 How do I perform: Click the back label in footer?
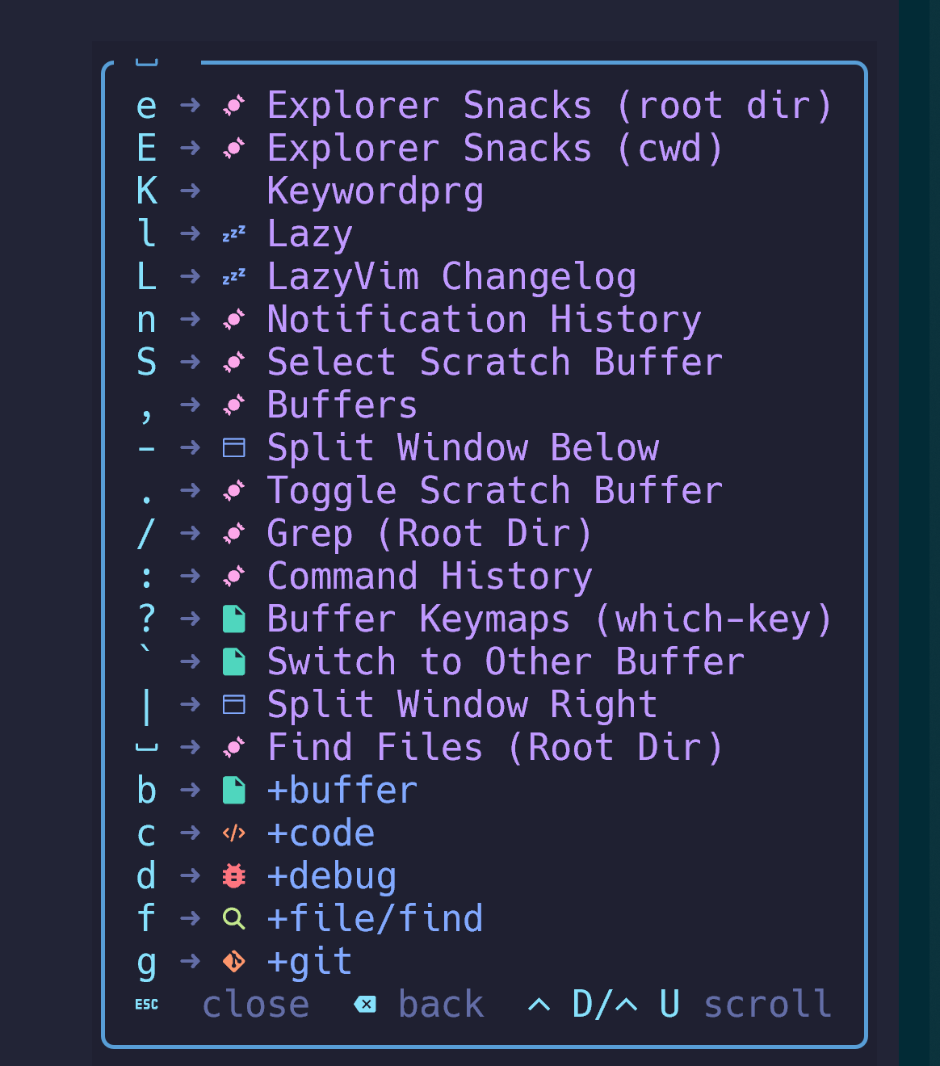[x=441, y=1004]
